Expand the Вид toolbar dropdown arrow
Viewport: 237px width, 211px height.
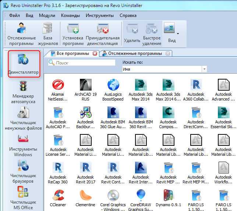(x=178, y=34)
